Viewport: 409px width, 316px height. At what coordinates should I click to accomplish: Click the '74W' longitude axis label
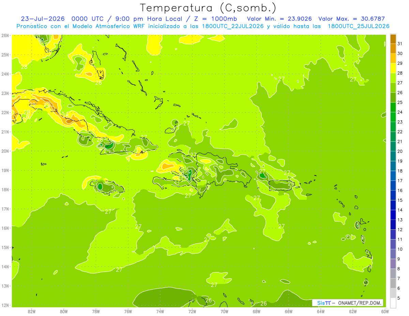[160, 311]
